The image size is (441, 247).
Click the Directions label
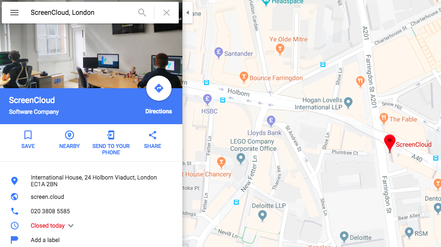click(x=158, y=111)
